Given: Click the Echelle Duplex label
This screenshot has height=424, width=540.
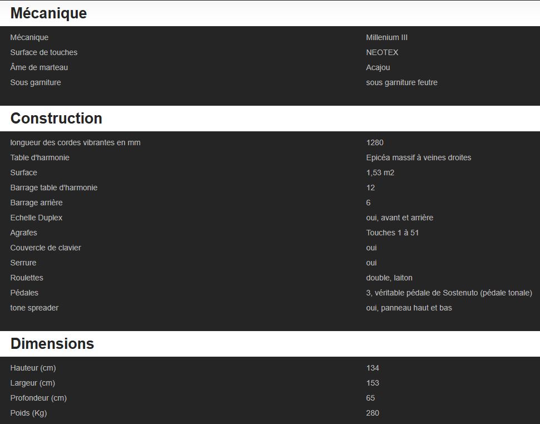Looking at the screenshot, I should (x=36, y=218).
